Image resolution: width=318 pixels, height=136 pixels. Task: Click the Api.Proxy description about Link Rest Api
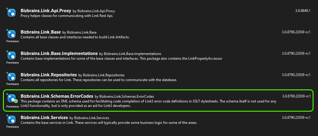(67, 16)
